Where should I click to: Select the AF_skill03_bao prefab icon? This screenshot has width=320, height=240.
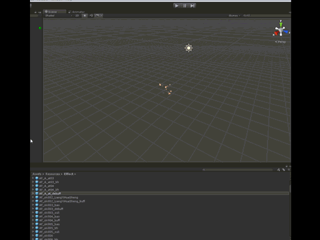[37, 205]
